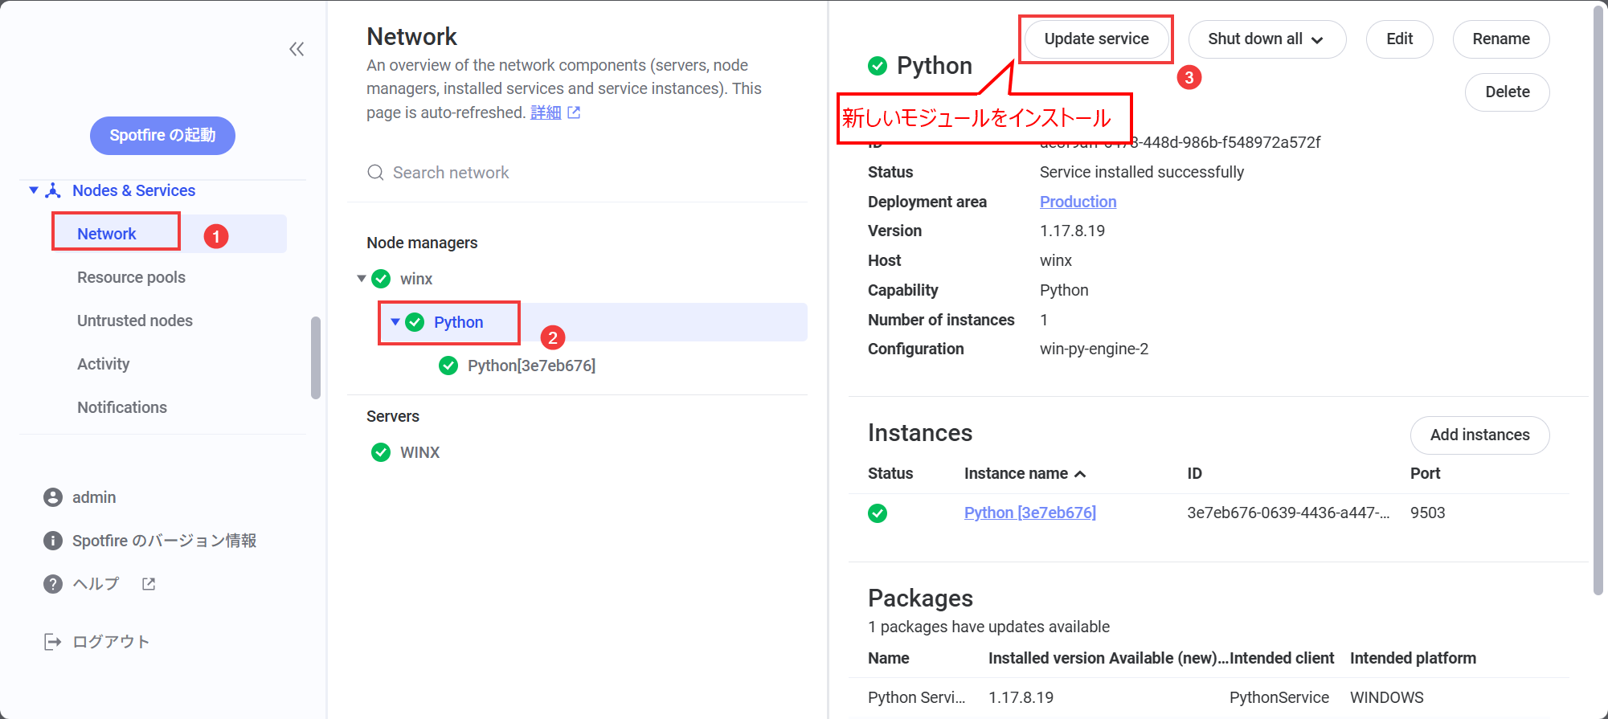Open the Shut down all dropdown
This screenshot has height=719, width=1608.
coord(1266,39)
